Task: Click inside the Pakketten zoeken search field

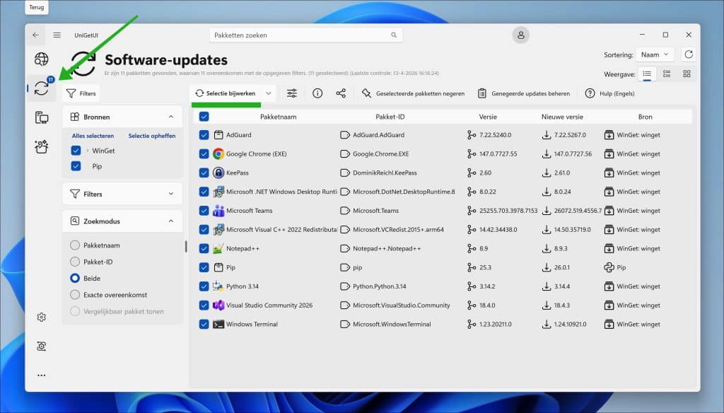Action: pos(304,35)
